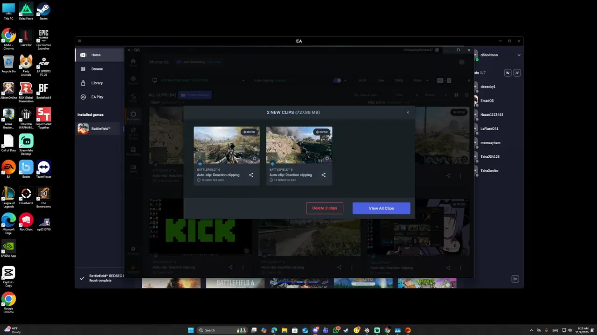Click the Delete 2 clips button
Viewport: 597px width, 335px height.
point(325,208)
